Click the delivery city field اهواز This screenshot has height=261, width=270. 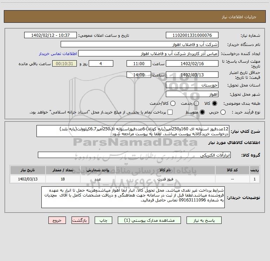pos(192,94)
